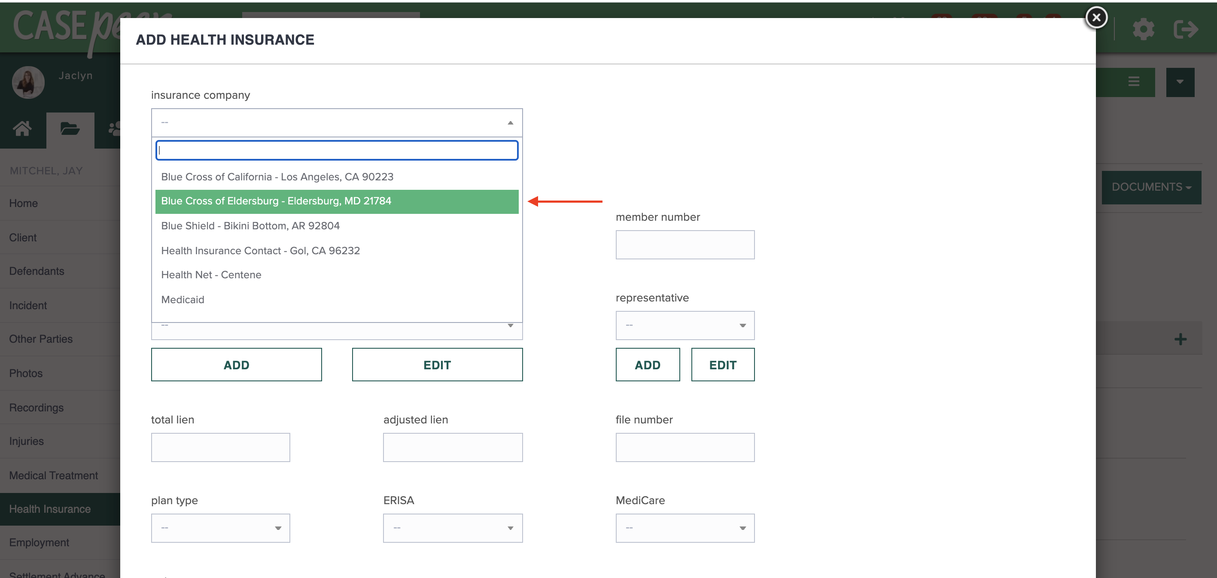Open Photos section

pos(60,373)
